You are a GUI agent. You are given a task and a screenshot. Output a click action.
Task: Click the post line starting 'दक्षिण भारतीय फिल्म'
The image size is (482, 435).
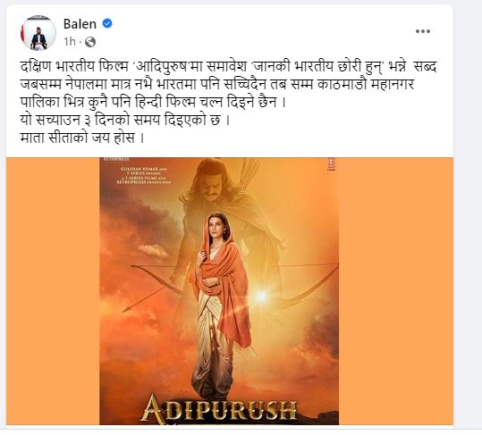(x=228, y=67)
